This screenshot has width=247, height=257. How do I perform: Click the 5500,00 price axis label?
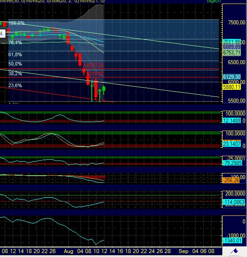click(x=236, y=101)
